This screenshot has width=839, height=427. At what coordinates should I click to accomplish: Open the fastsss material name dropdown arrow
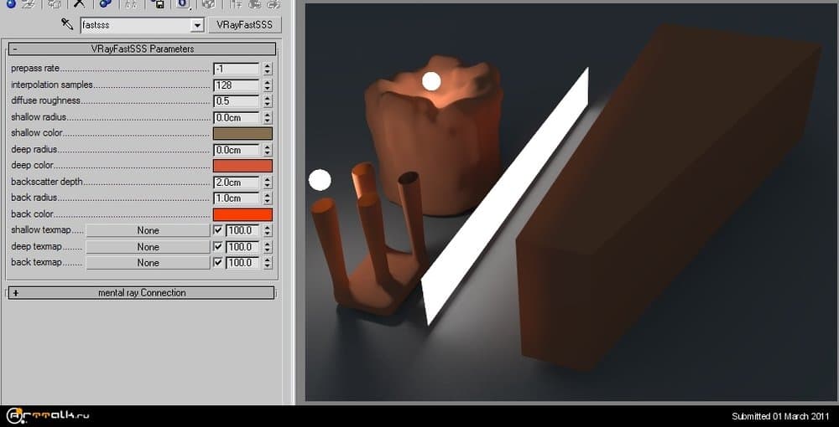pos(197,25)
